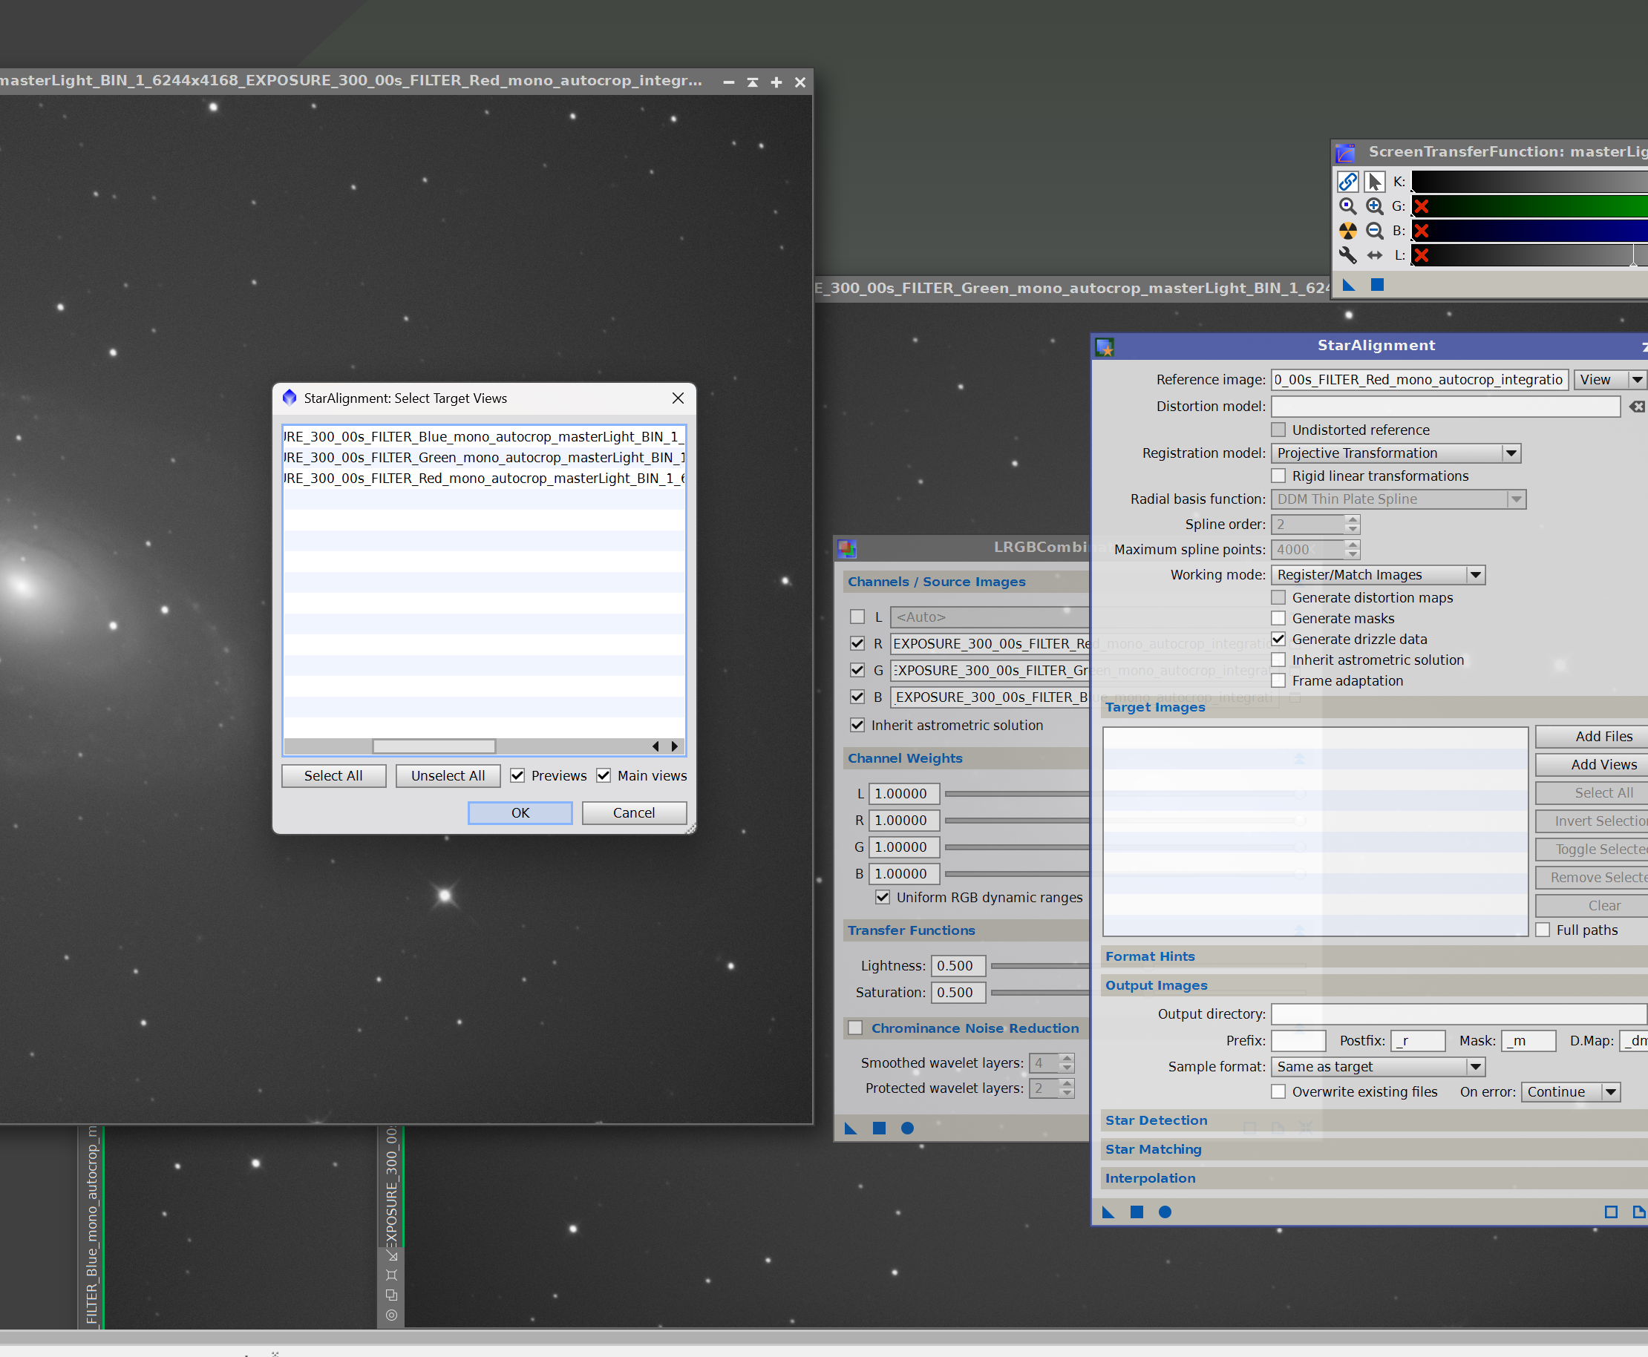The image size is (1648, 1357).
Task: Click OK in Select Target Views
Action: pos(520,813)
